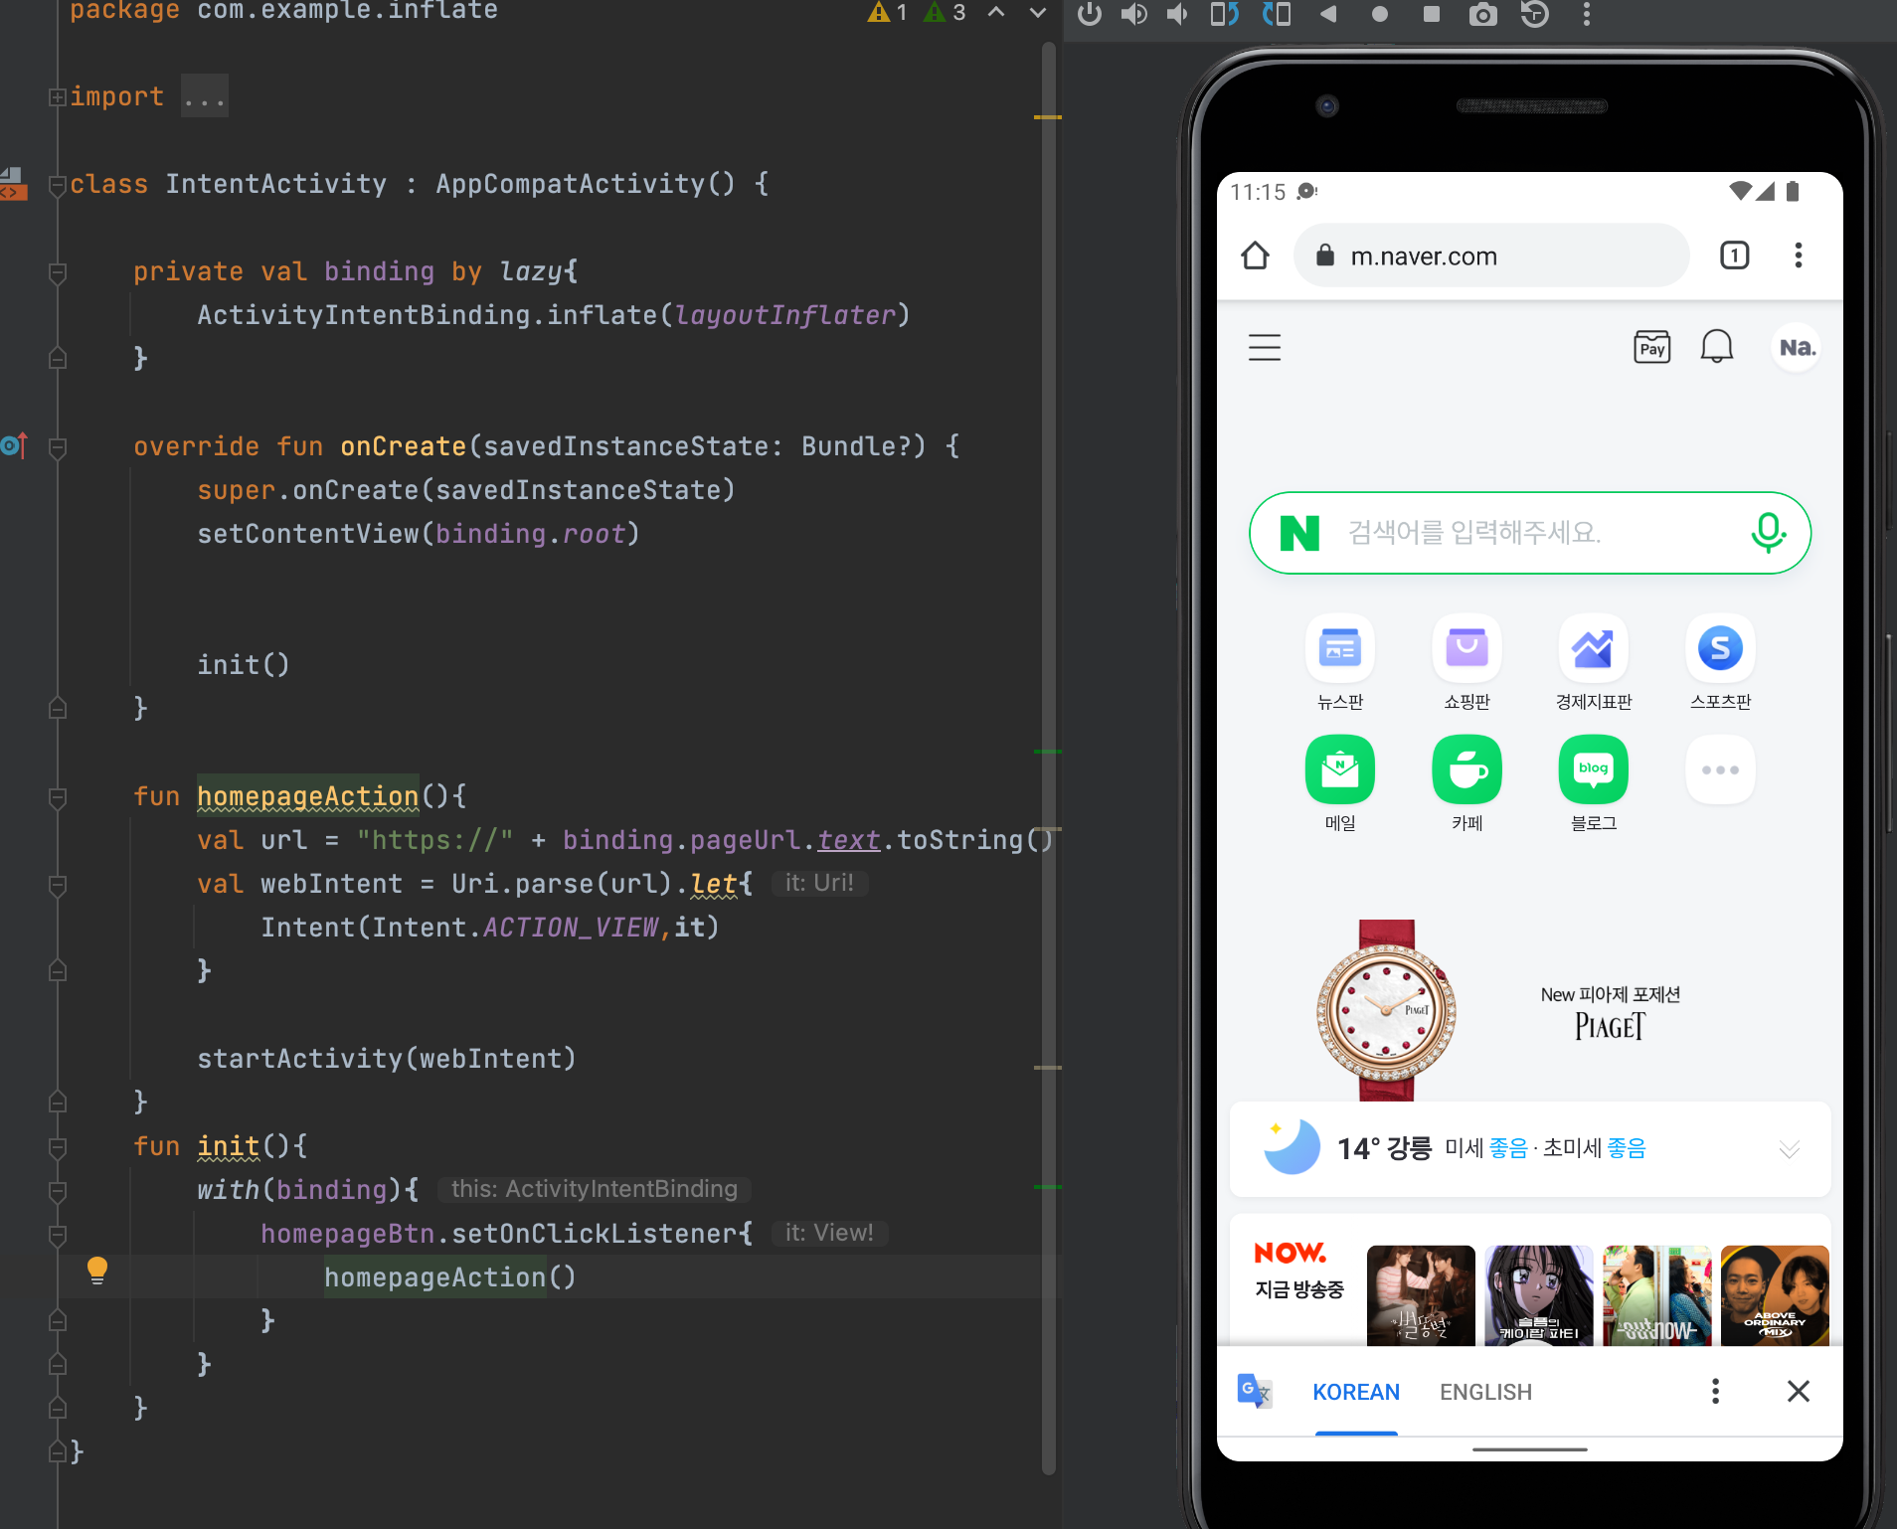Click the emulator volume down icon
Viewport: 1897px width, 1529px height.
[x=1177, y=14]
